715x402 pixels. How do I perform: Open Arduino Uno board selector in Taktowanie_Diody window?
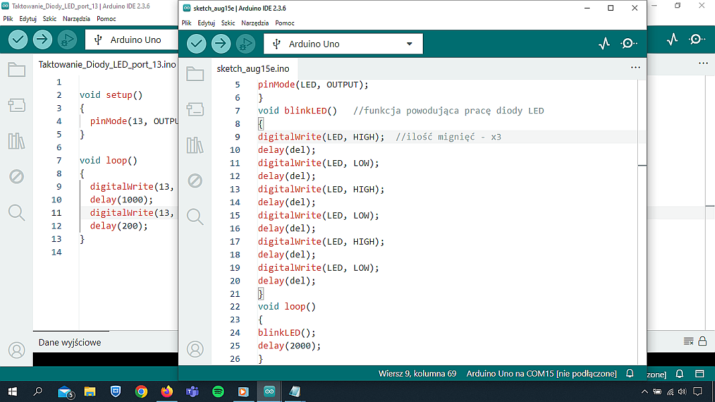132,40
